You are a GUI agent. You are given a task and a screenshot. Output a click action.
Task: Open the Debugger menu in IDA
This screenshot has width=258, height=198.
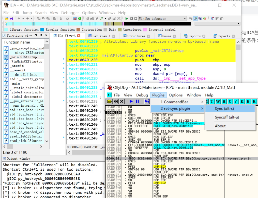click(70, 13)
